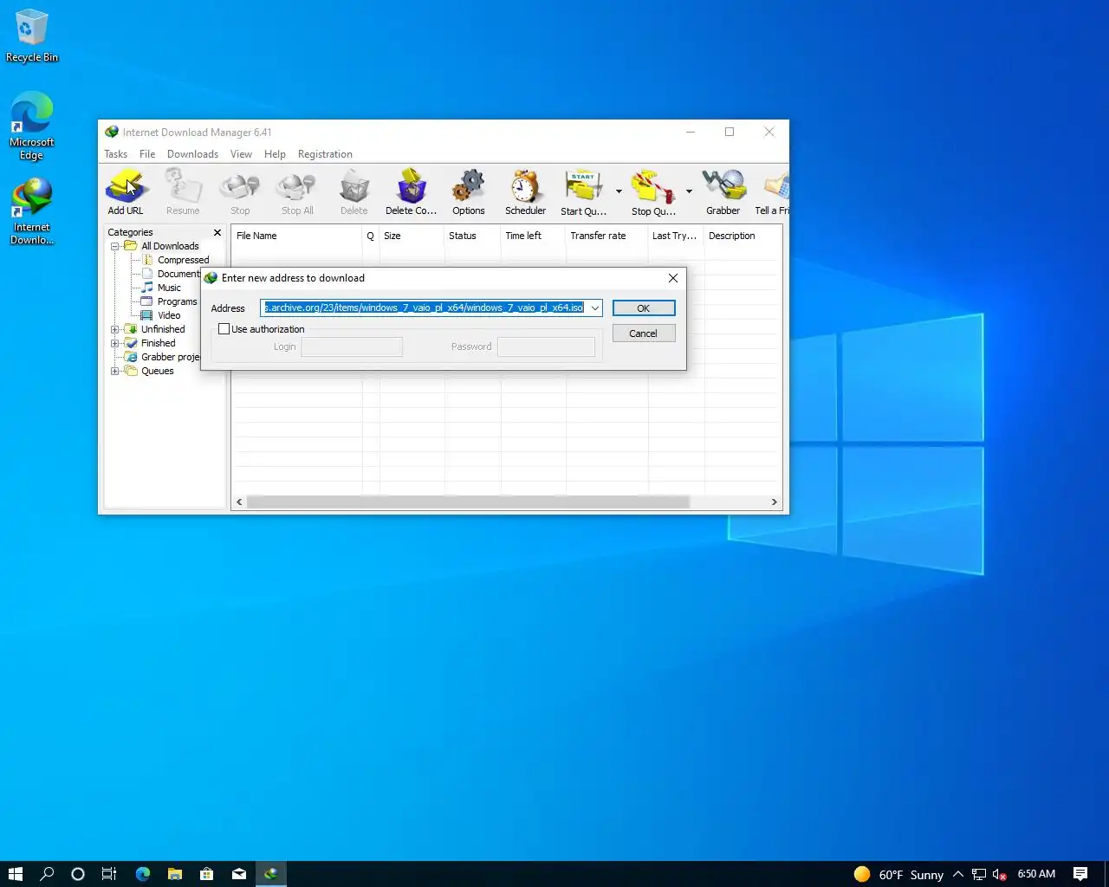Open the Address combo box dropdown
Viewport: 1109px width, 887px height.
click(x=594, y=308)
